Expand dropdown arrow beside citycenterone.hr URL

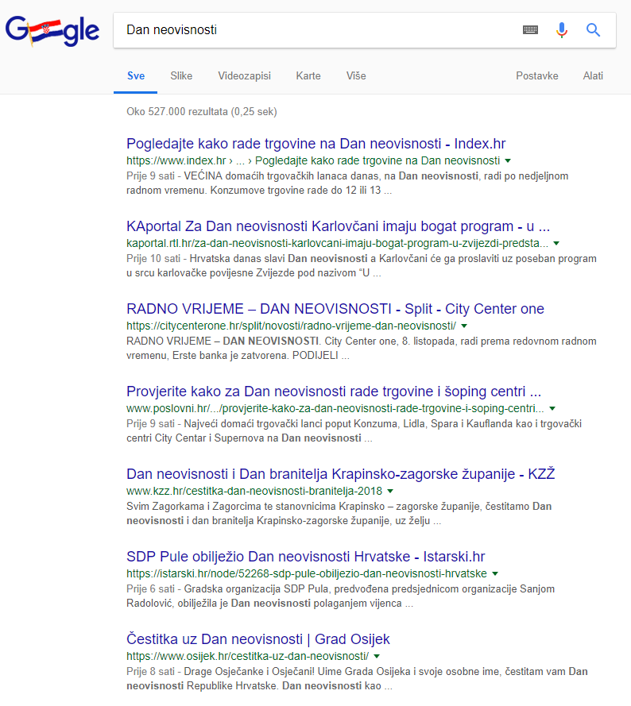pyautogui.click(x=464, y=326)
